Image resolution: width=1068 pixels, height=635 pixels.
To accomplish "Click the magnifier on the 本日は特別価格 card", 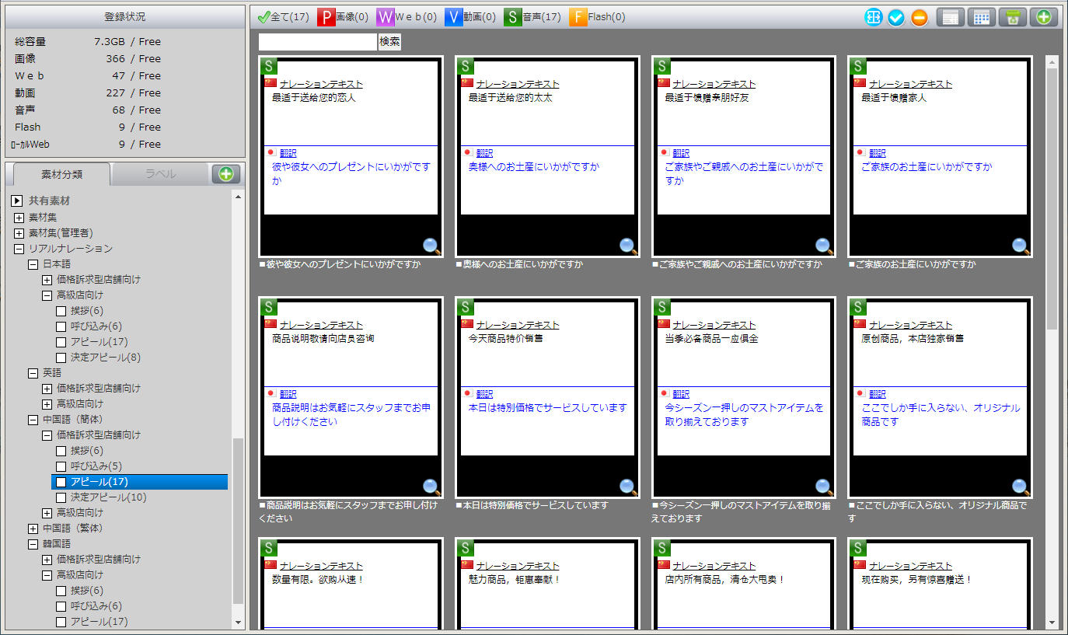I will [x=629, y=487].
